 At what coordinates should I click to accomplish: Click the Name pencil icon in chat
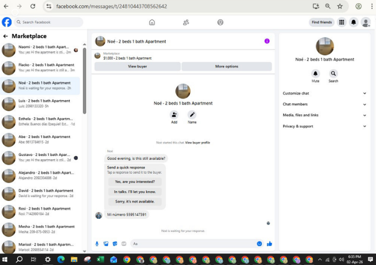coord(192,115)
